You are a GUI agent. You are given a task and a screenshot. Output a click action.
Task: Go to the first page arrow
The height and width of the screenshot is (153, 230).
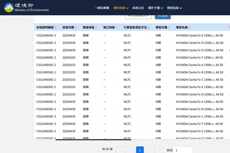[120, 150]
